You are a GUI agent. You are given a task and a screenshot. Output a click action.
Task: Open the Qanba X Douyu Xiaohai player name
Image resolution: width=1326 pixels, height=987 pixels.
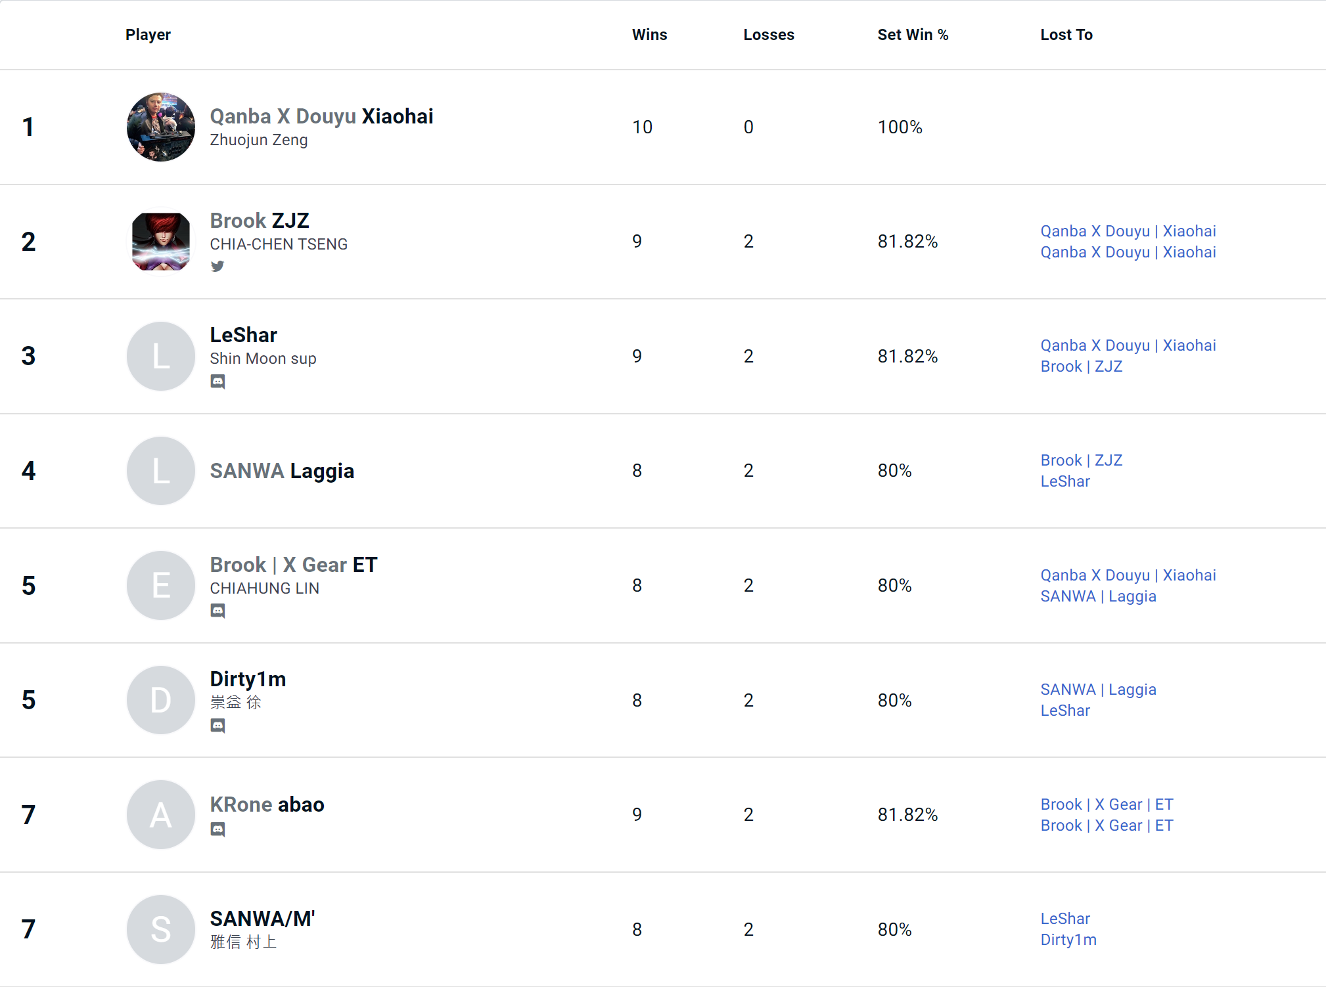pos(321,116)
